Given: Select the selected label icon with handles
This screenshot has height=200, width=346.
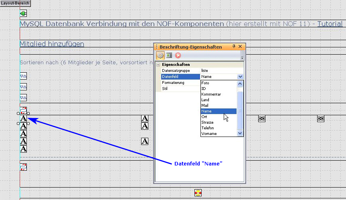Looking at the screenshot, I should (23, 118).
